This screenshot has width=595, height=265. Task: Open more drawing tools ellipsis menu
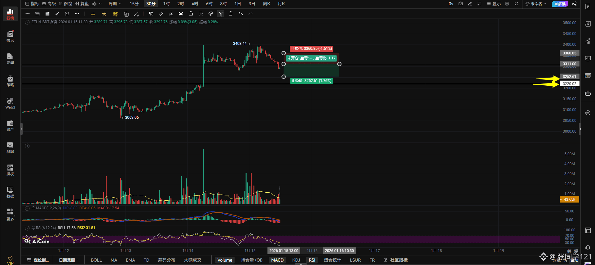pyautogui.click(x=77, y=14)
